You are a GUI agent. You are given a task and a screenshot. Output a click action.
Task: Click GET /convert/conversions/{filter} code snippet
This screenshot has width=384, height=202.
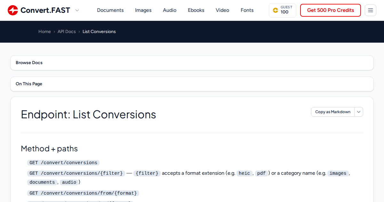[x=76, y=173]
